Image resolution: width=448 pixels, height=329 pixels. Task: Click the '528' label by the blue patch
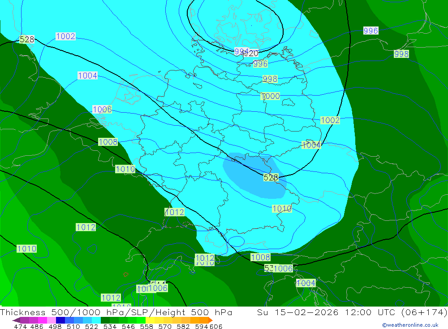coord(271,178)
